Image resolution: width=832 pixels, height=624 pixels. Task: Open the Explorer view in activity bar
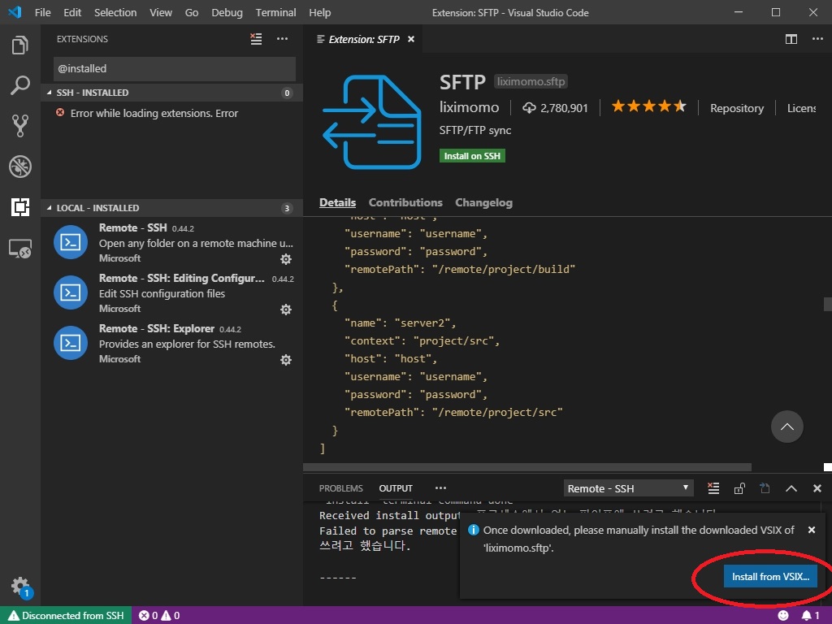click(20, 45)
